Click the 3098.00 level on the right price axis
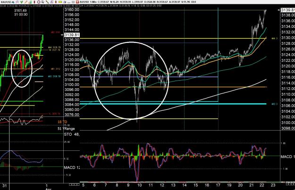This screenshot has width=295, height=190. point(288,128)
